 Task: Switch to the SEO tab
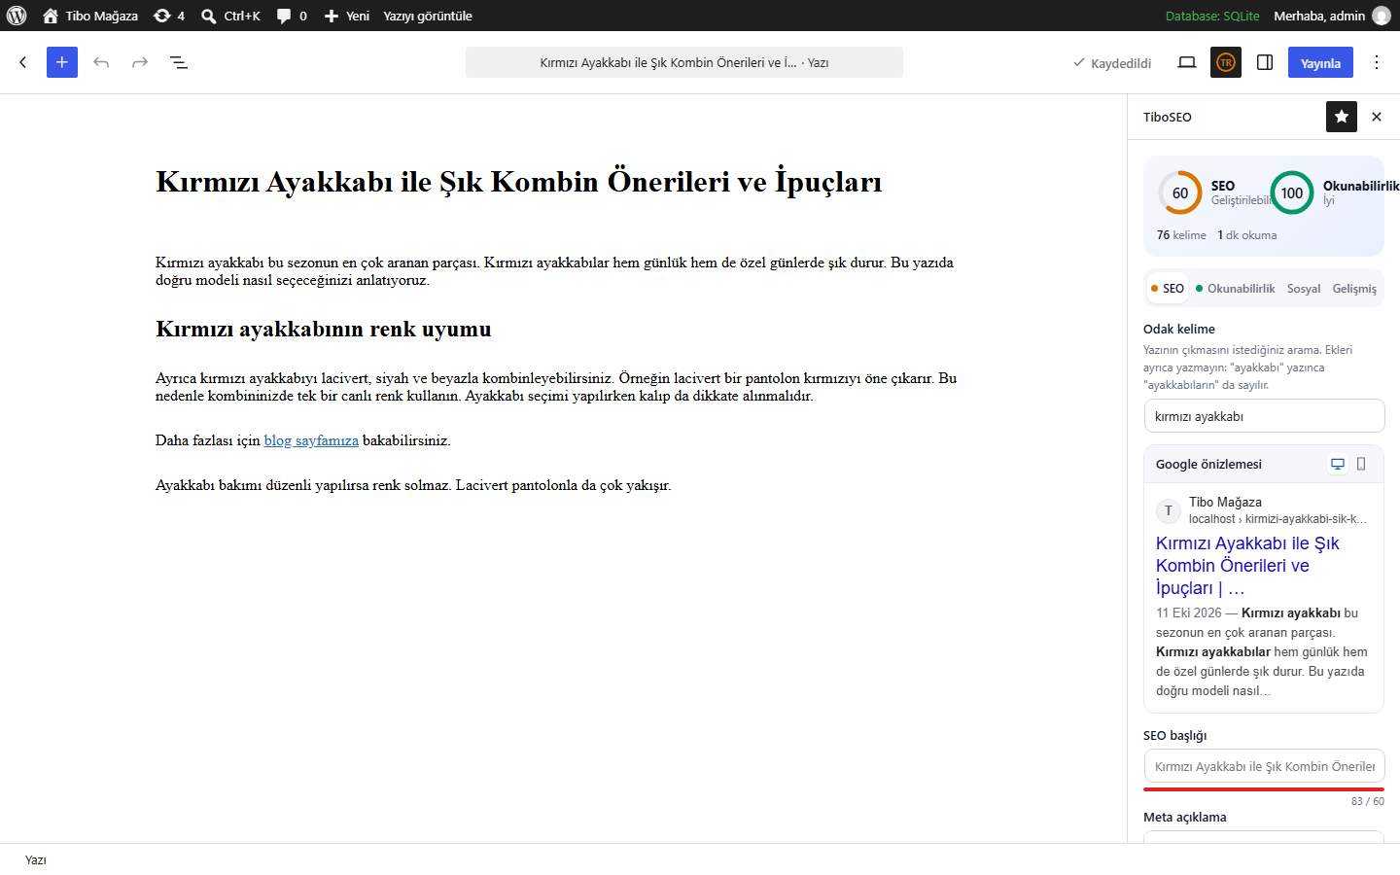(1168, 289)
